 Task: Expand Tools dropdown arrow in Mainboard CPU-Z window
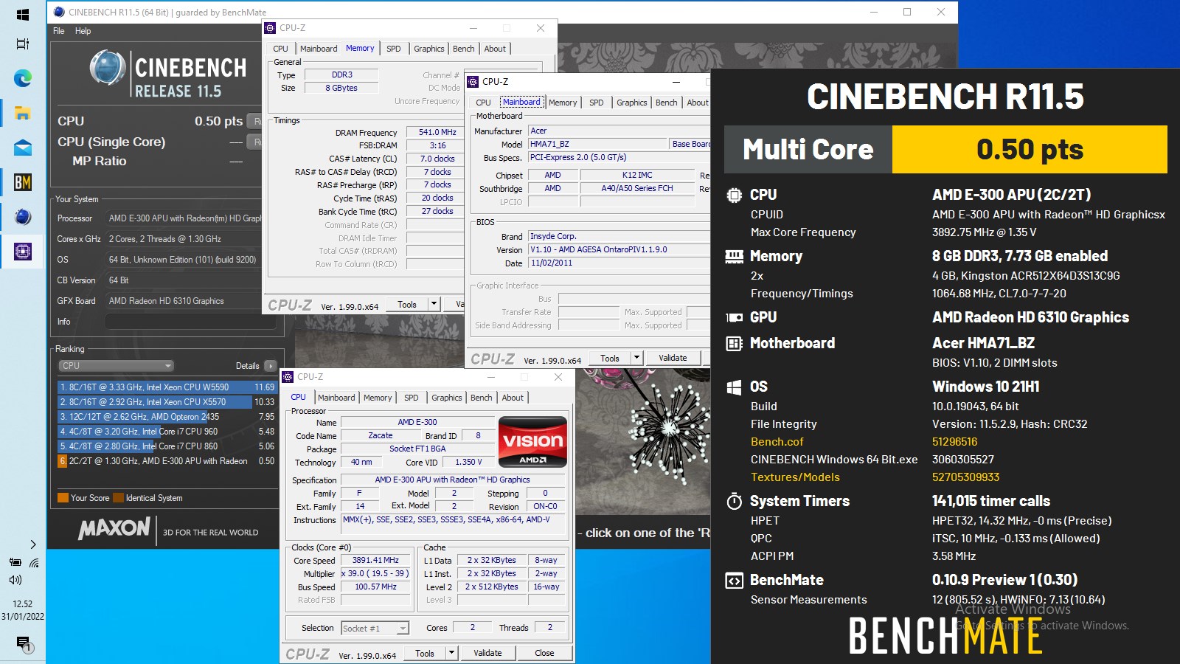[x=636, y=358]
